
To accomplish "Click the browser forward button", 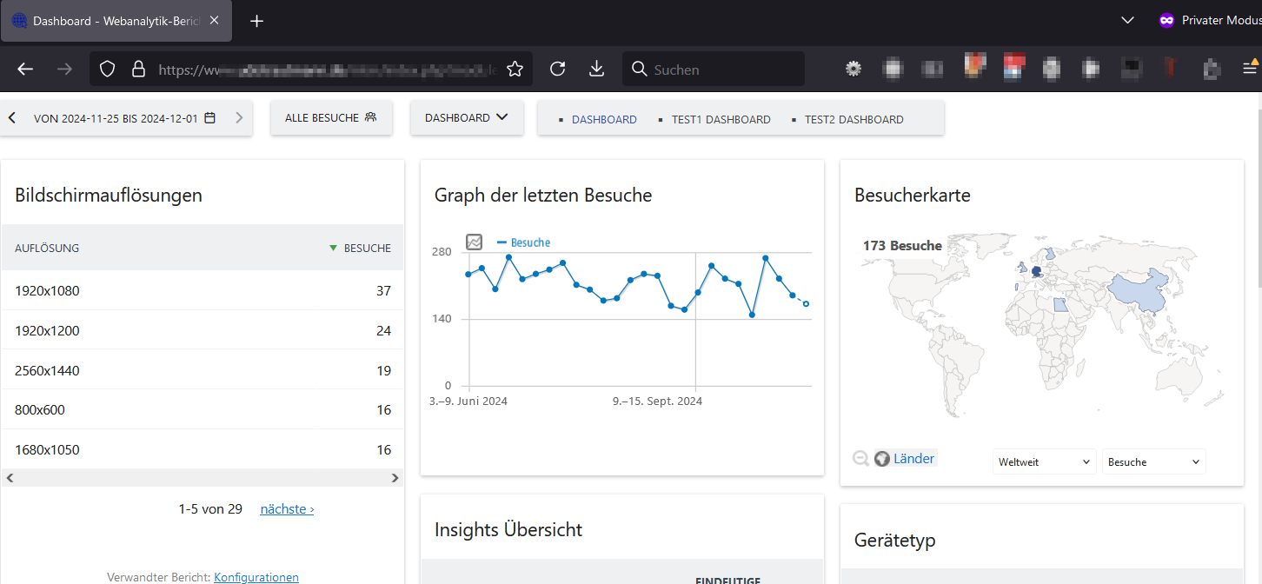I will tap(64, 70).
